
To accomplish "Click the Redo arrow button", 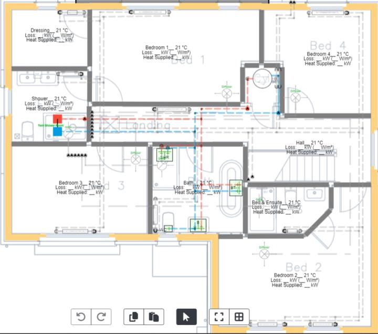I will (102, 317).
